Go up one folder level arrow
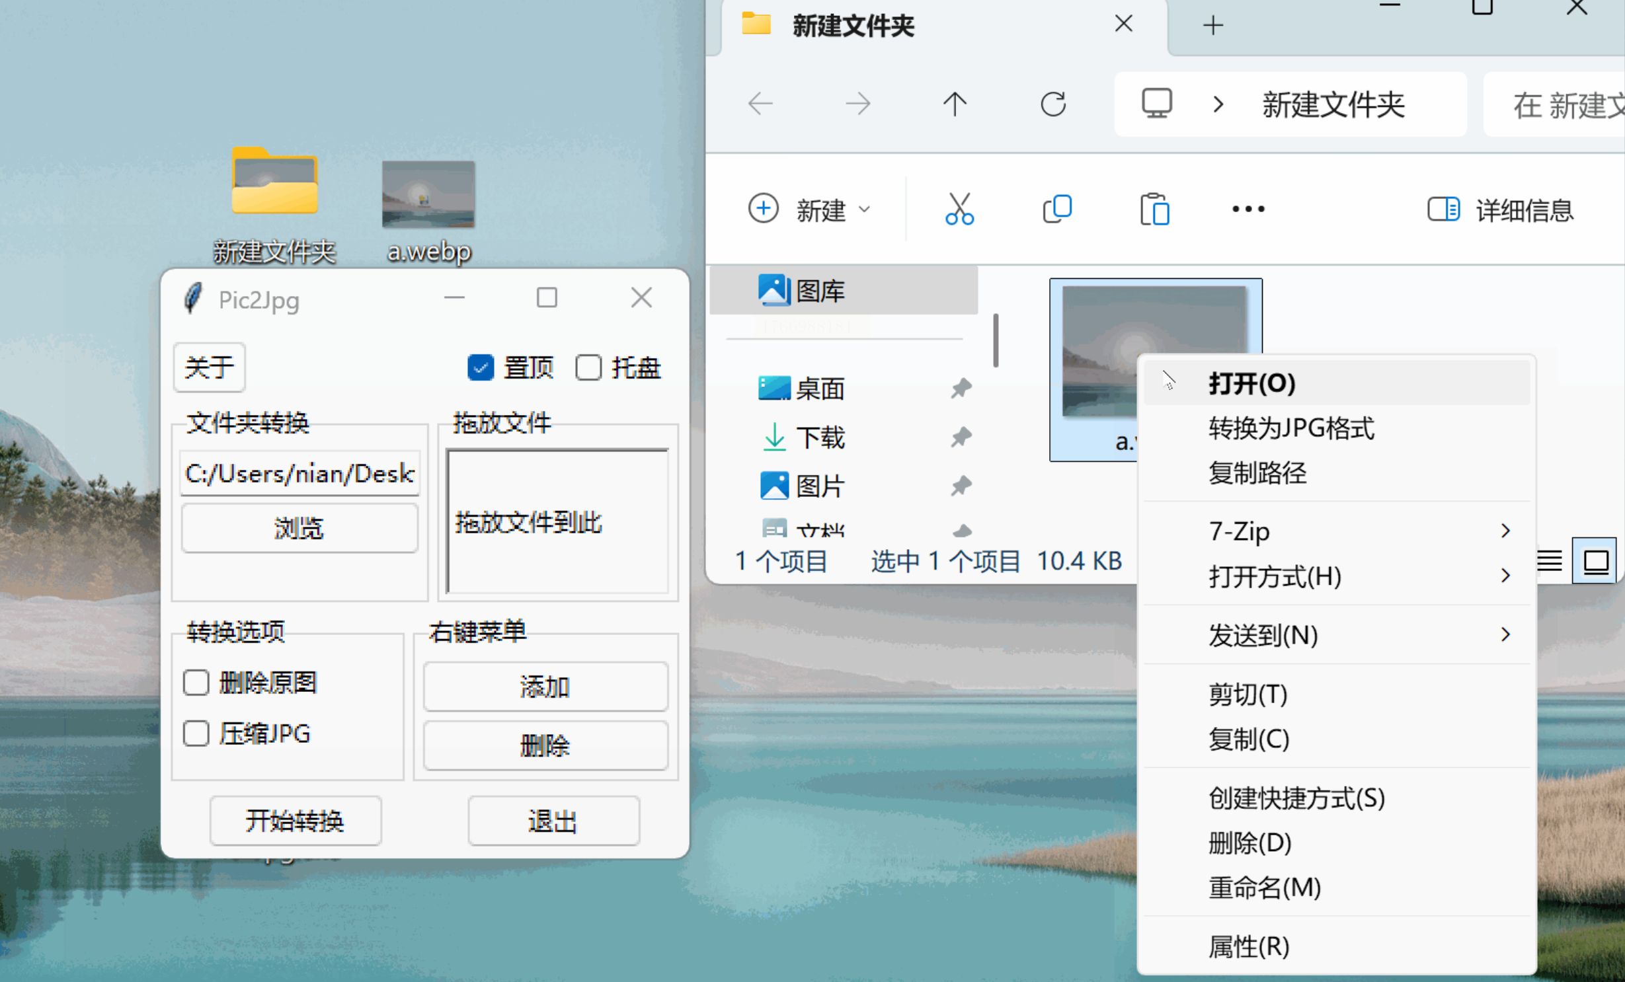Viewport: 1625px width, 982px height. [955, 104]
